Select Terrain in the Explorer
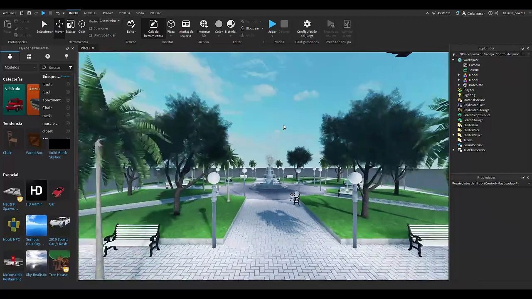Viewport: 532px width, 299px height. (473, 70)
